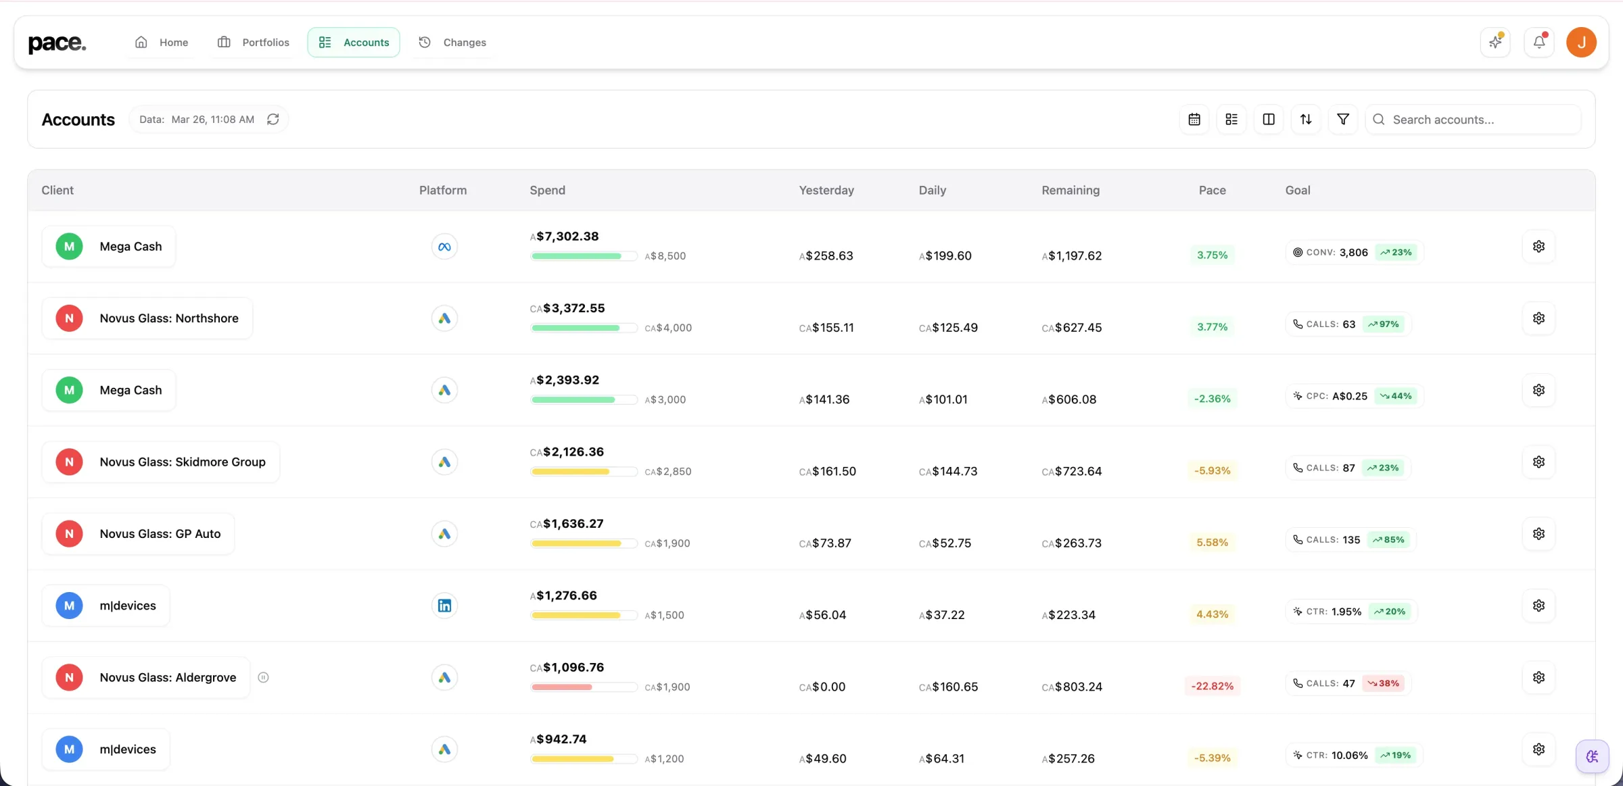Open Novus Glass: Northshore client
This screenshot has width=1623, height=786.
pyautogui.click(x=147, y=318)
